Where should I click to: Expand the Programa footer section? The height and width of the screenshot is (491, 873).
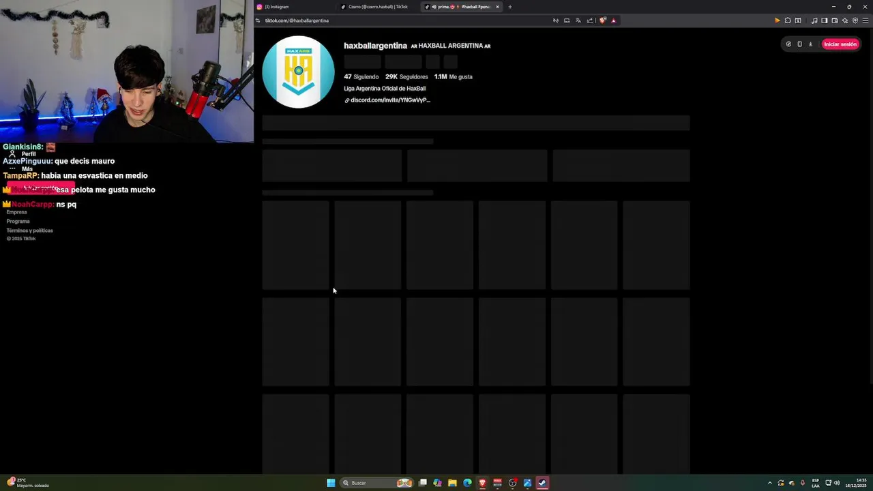pos(18,222)
